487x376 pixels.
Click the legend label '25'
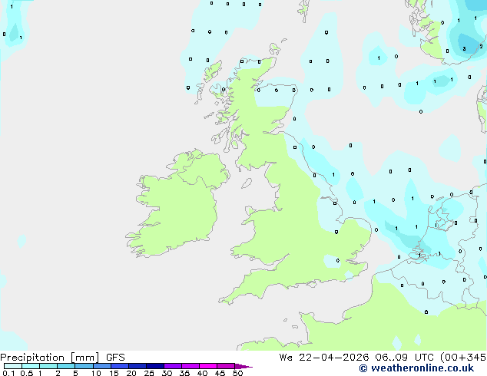(x=149, y=373)
